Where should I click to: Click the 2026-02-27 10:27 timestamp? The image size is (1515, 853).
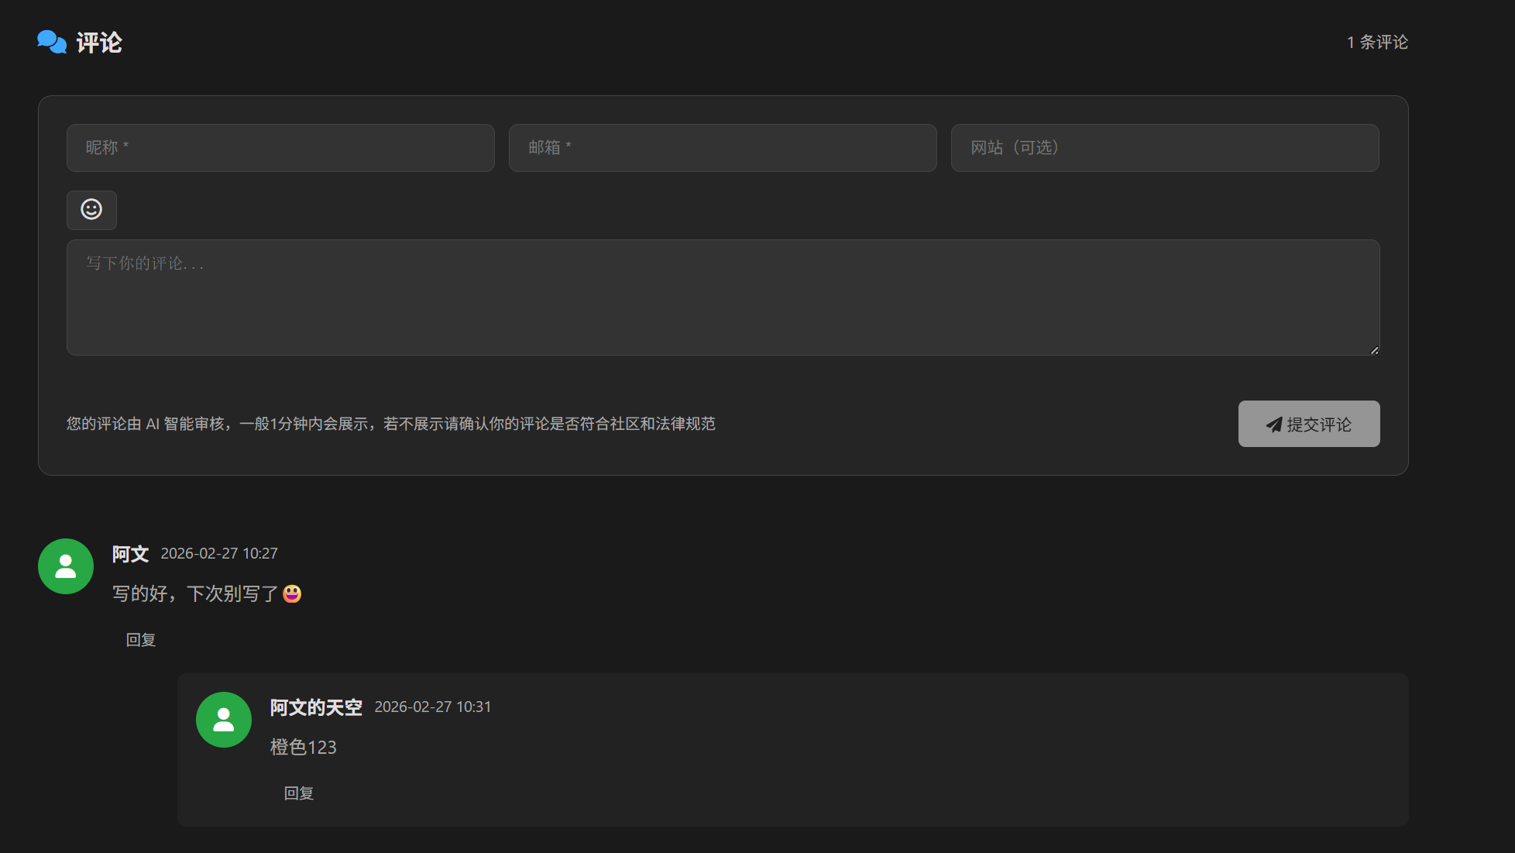219,554
